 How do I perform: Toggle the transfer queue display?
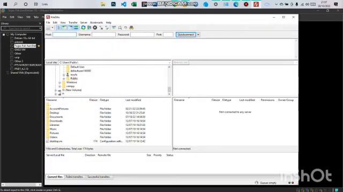click(x=76, y=28)
